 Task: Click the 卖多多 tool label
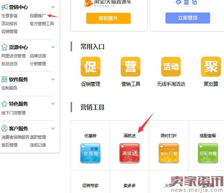click(x=130, y=186)
